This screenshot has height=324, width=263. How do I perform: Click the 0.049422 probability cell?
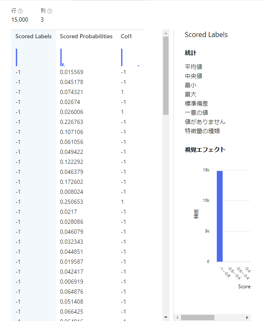point(72,152)
